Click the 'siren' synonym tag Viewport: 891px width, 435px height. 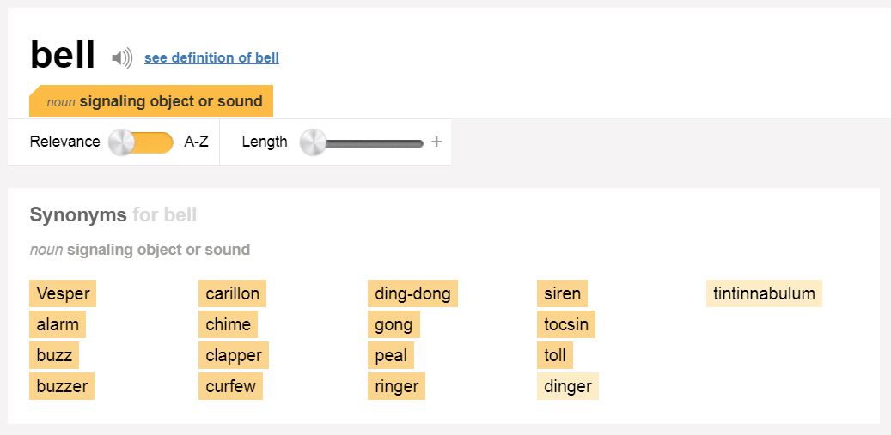click(x=562, y=293)
